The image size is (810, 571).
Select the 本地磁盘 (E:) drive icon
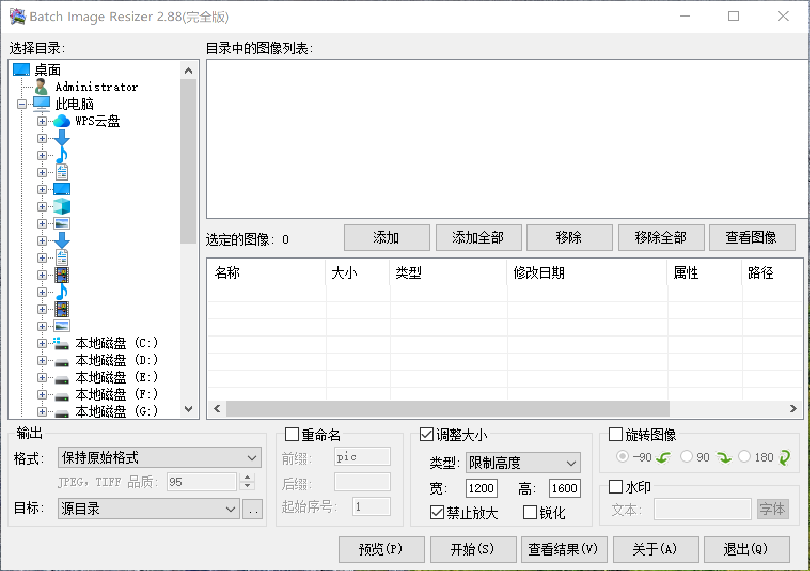[x=62, y=378]
